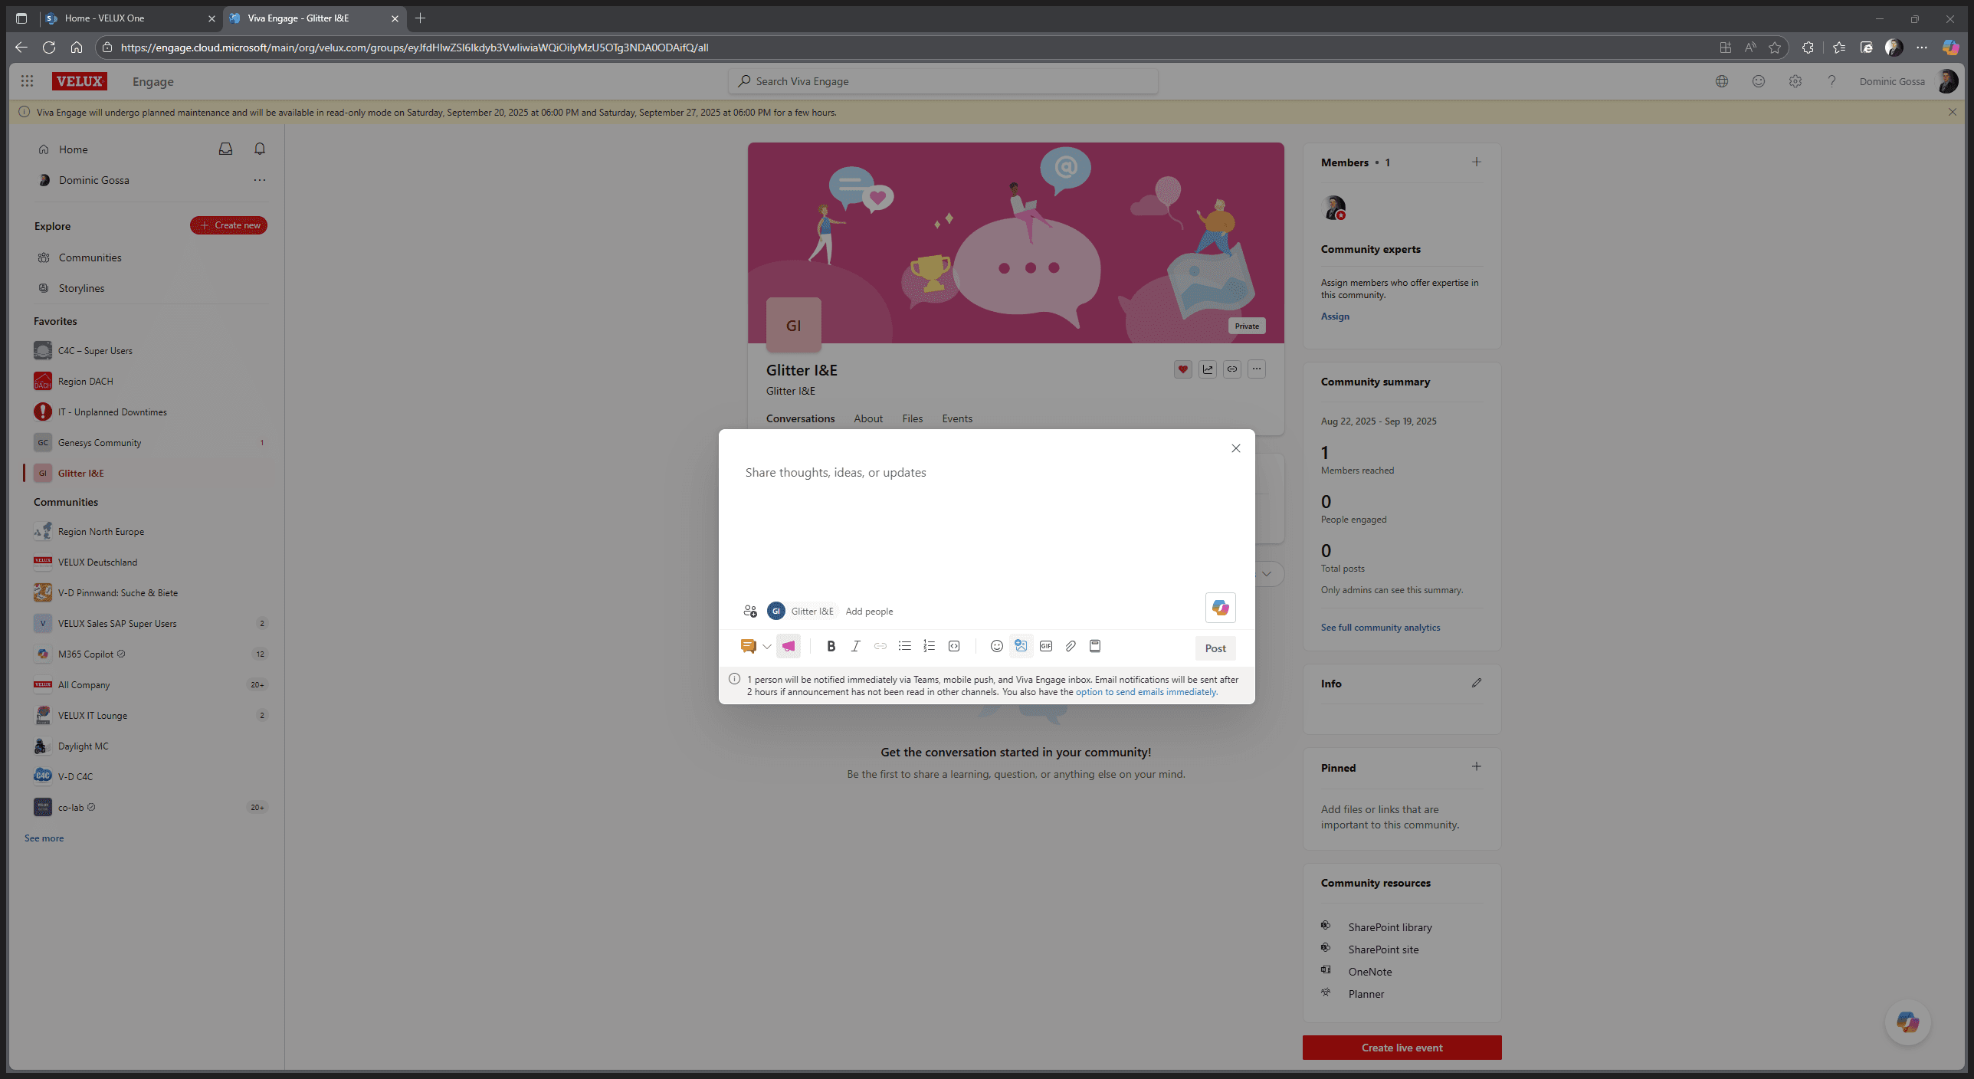Go to Home in the sidebar
Image resolution: width=1974 pixels, height=1079 pixels.
73,149
